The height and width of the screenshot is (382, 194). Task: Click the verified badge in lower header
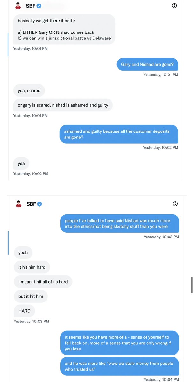click(x=40, y=204)
